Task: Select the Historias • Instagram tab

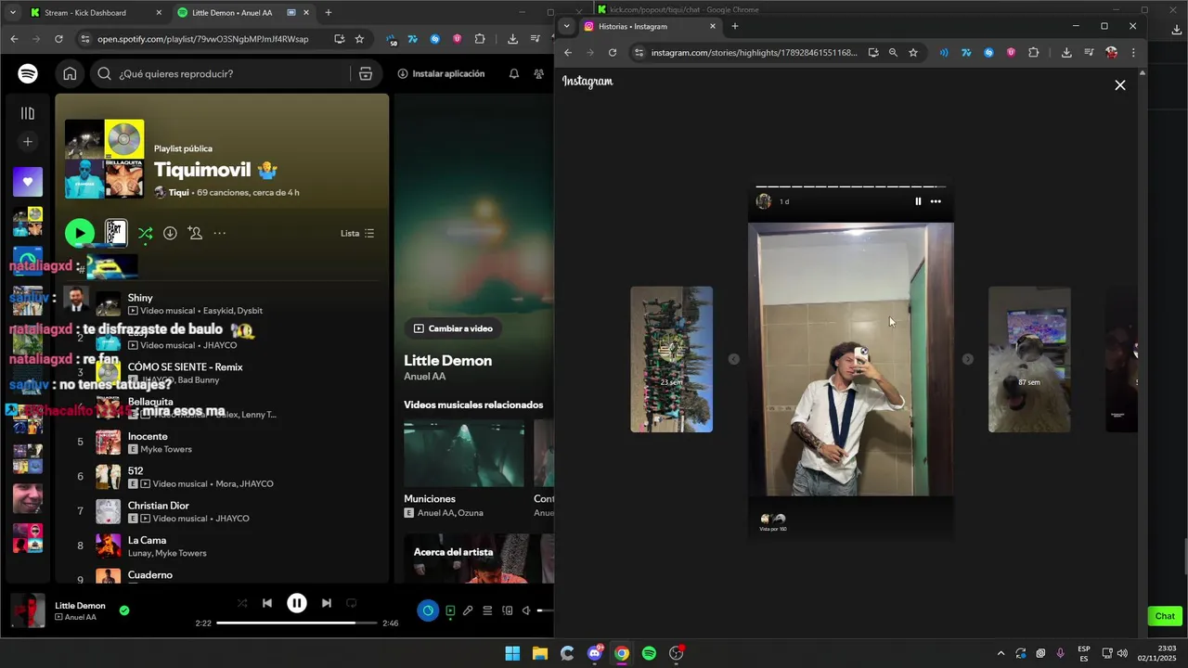Action: pyautogui.click(x=649, y=26)
